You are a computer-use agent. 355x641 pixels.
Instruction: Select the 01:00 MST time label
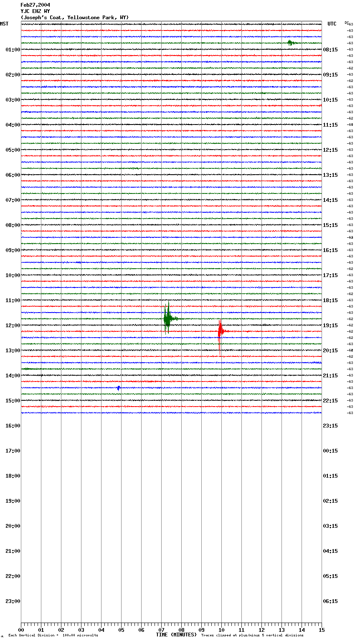tap(13, 50)
